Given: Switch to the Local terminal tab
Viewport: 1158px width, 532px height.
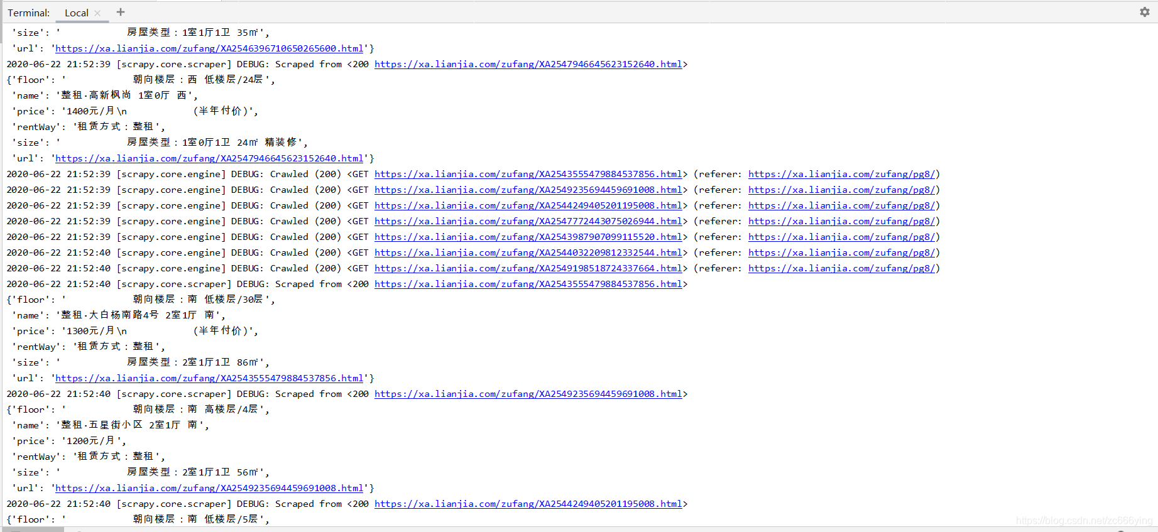Looking at the screenshot, I should pyautogui.click(x=77, y=13).
